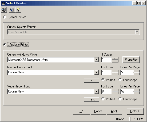Choose Portrait for the Narrow Report Font

point(103,80)
